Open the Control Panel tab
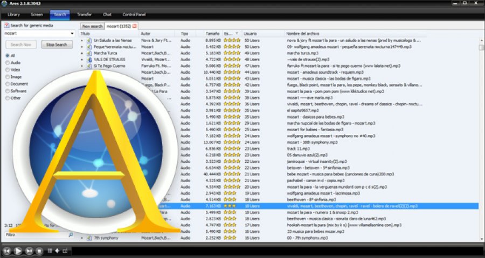Viewport: 485px width, 258px height. pyautogui.click(x=134, y=15)
